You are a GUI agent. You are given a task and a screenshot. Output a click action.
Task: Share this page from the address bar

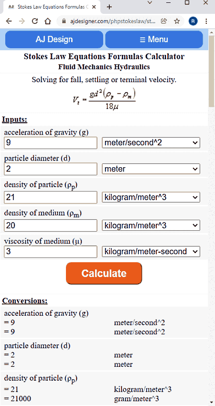(164, 21)
